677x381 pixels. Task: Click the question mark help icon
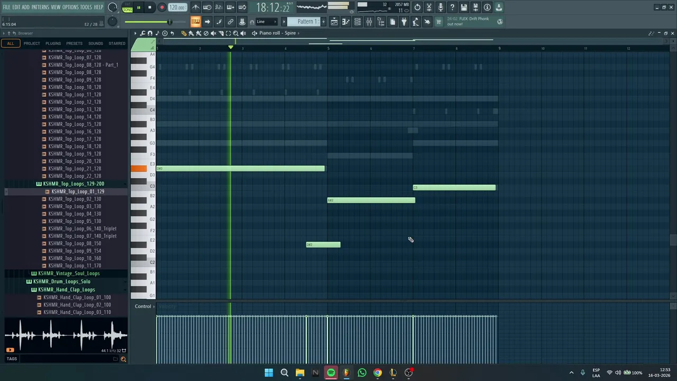pyautogui.click(x=452, y=7)
